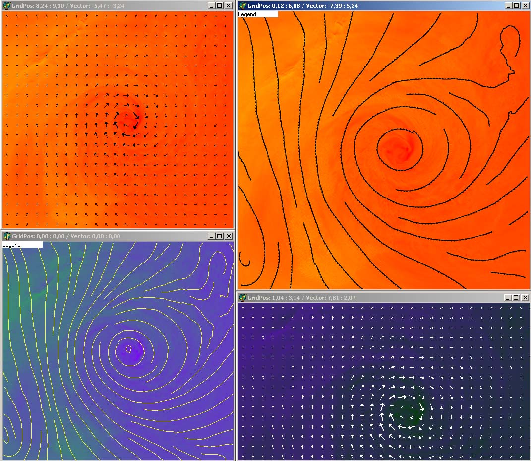
Task: Click the app icon in the GridPos 0,12 window title bar
Action: coord(242,6)
